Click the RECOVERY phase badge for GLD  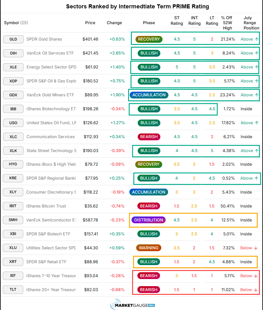pos(149,39)
